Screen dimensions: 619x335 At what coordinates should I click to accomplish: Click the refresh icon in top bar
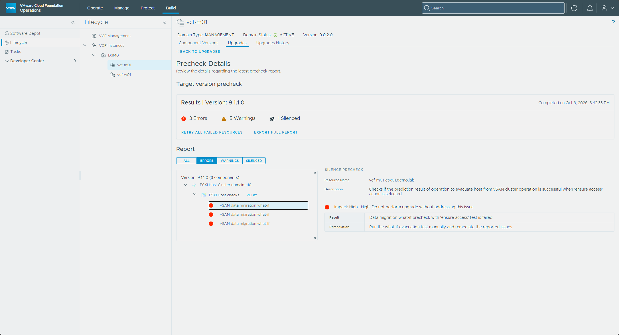coord(574,8)
